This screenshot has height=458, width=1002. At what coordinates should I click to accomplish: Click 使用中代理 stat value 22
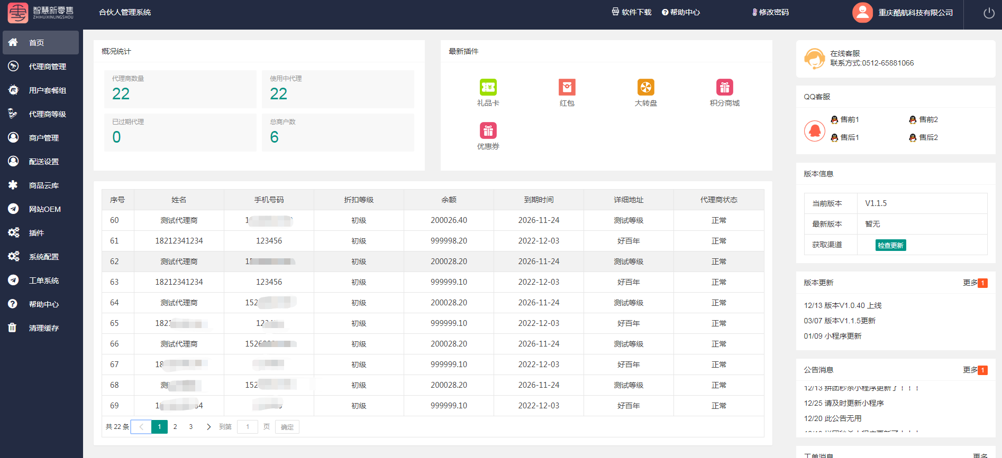pos(278,94)
